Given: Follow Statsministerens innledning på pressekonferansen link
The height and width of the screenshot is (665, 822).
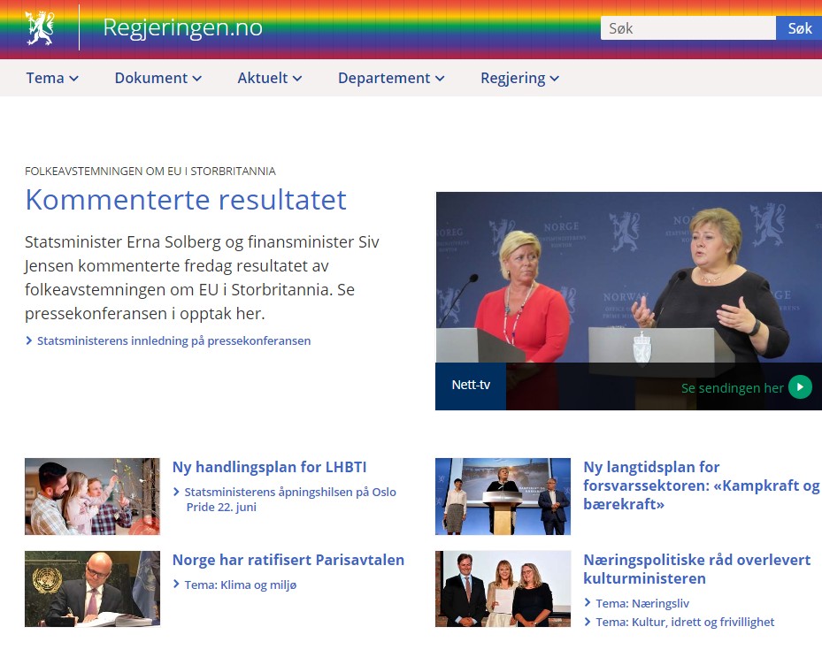Looking at the screenshot, I should point(173,340).
